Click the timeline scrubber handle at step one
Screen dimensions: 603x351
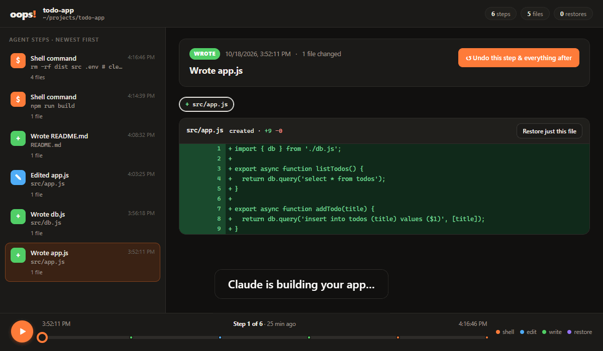pos(42,337)
